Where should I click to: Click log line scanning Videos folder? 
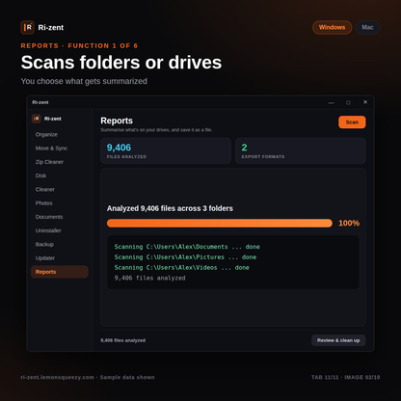tap(182, 268)
